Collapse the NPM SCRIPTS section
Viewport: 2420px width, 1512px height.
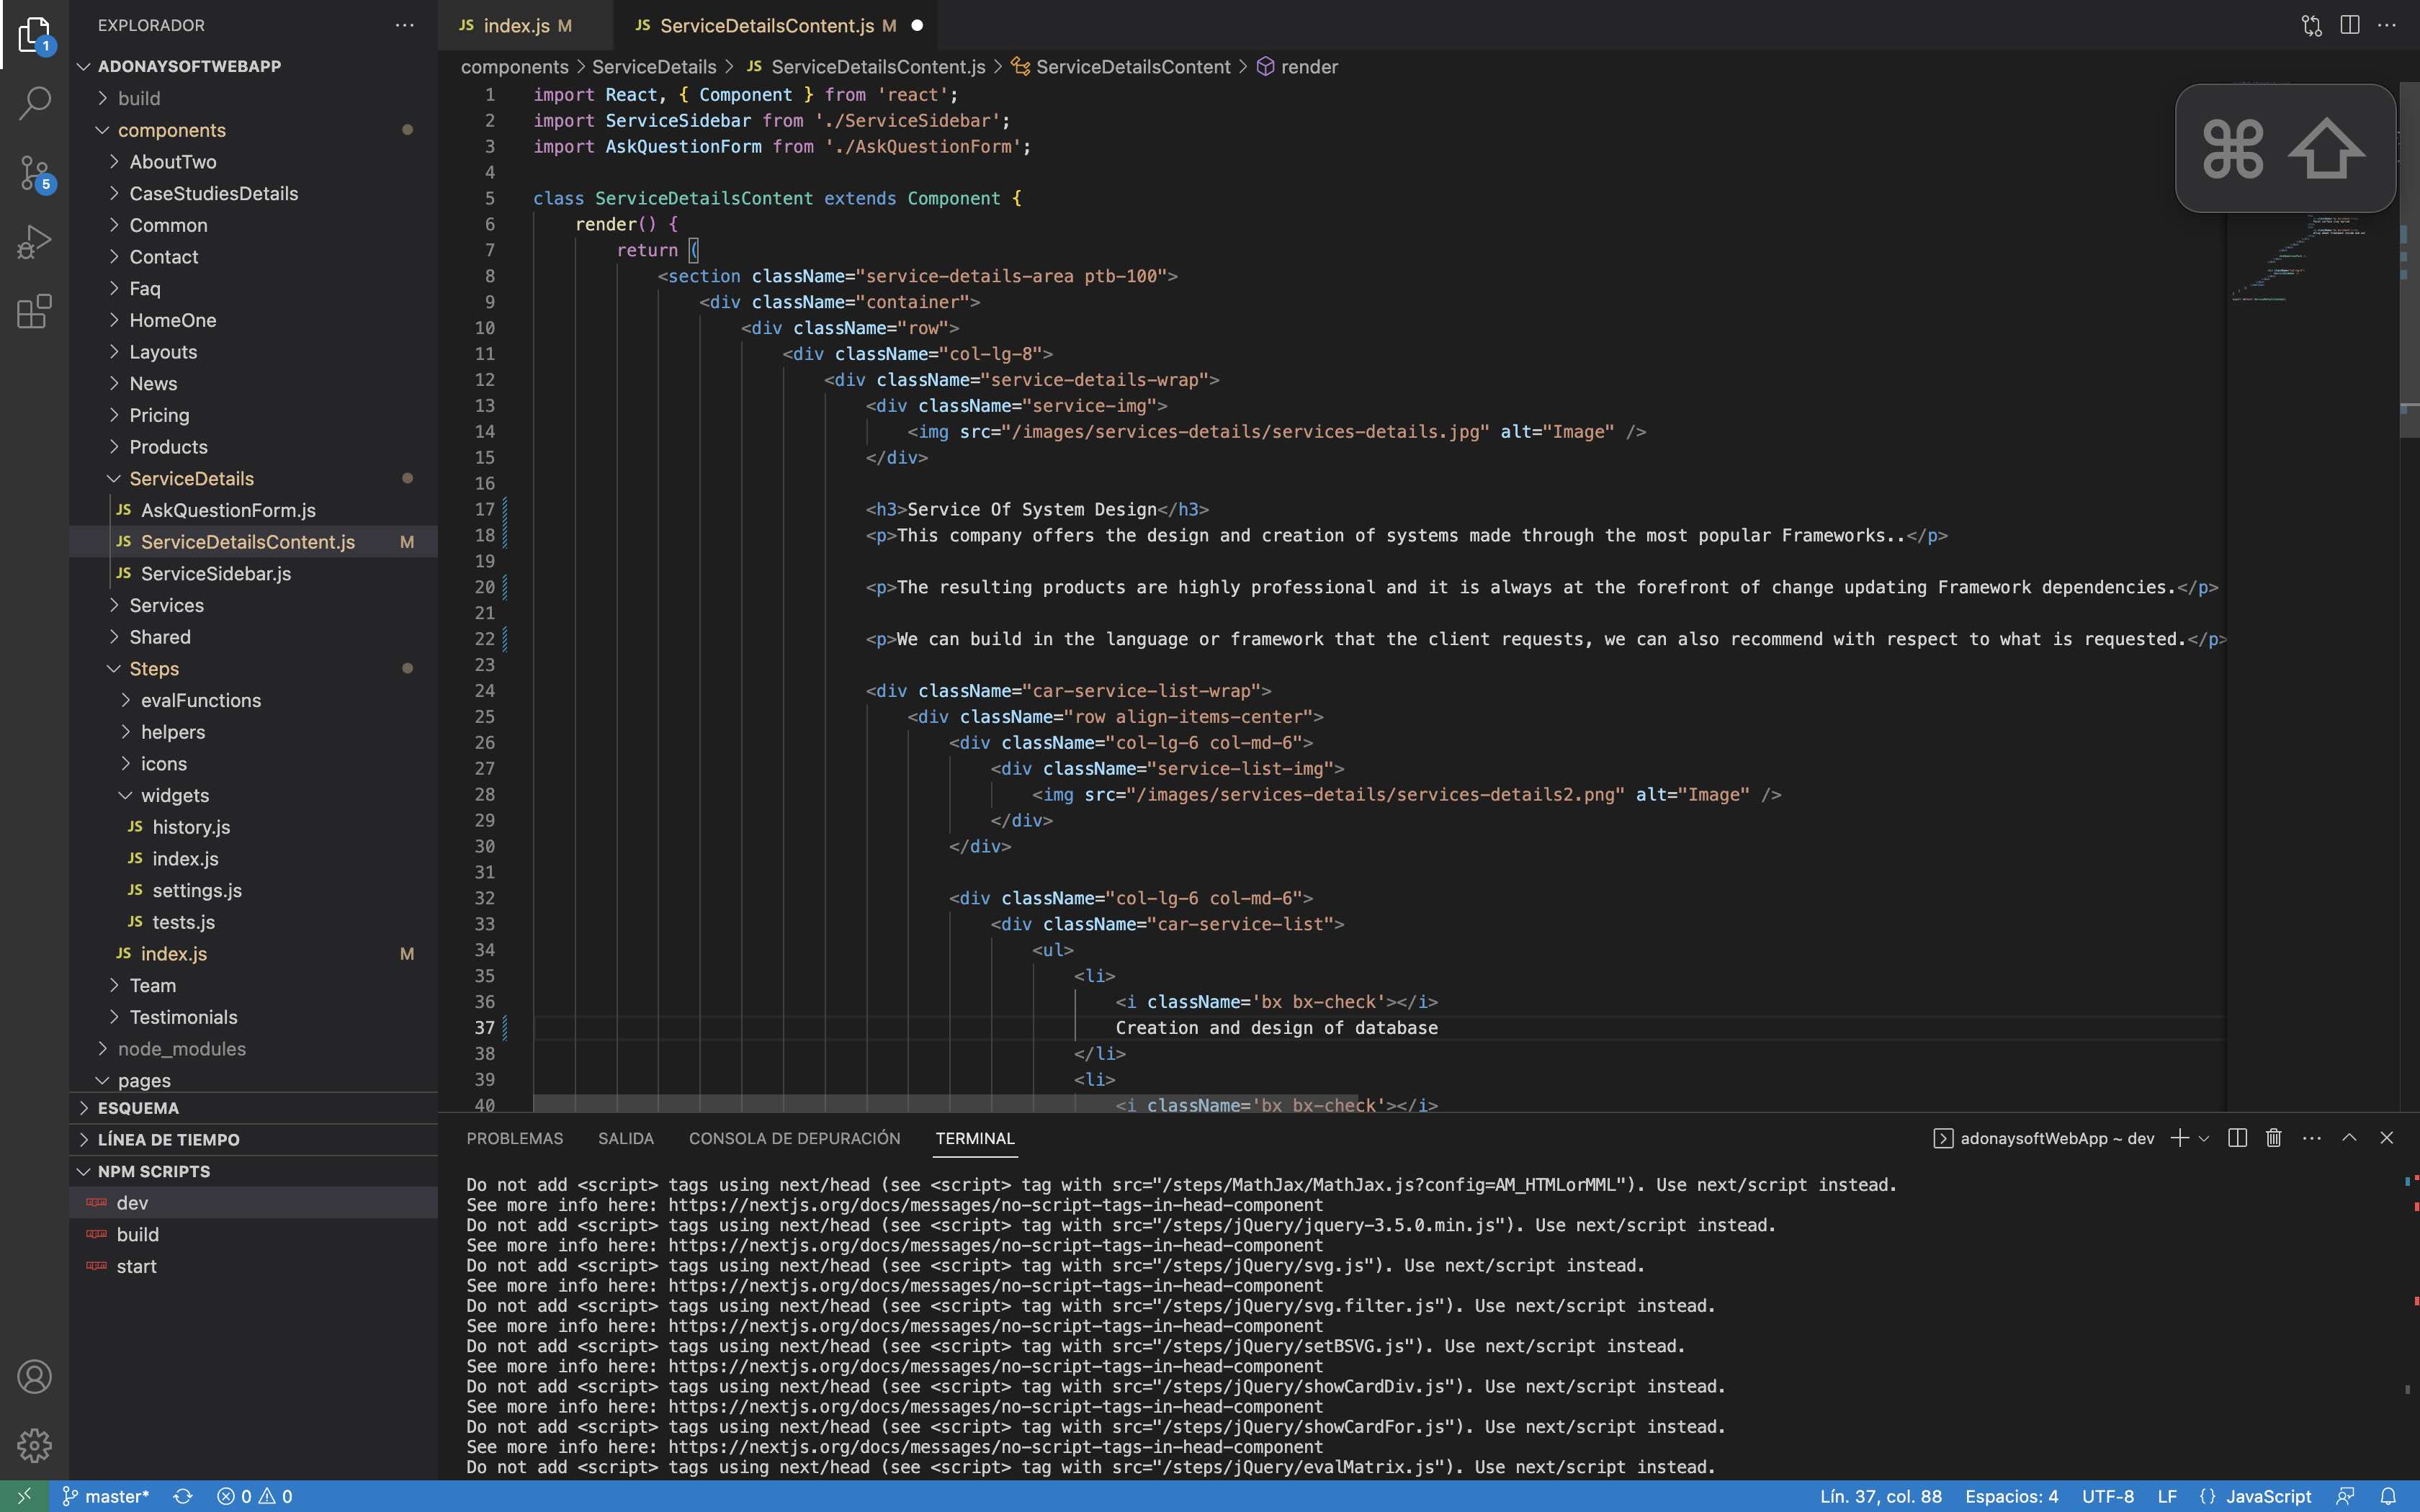153,1171
